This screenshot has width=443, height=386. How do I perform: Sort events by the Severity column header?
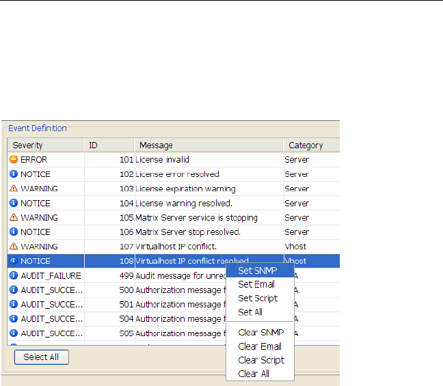click(x=45, y=146)
